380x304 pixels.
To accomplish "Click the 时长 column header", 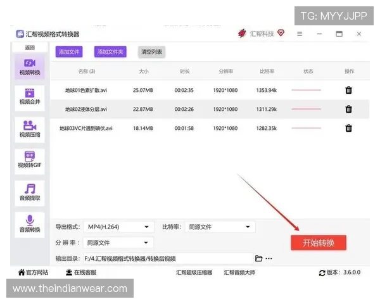I will pyautogui.click(x=185, y=72).
